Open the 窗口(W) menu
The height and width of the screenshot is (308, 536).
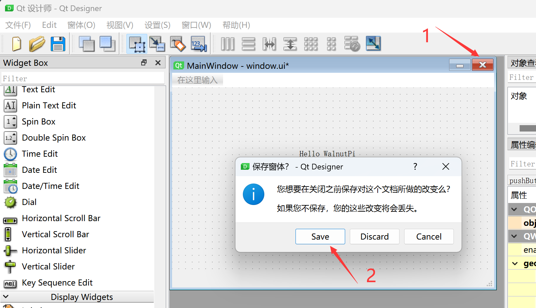(196, 25)
